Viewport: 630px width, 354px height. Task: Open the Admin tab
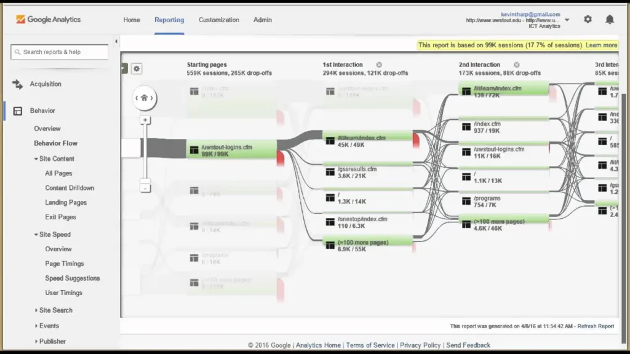[263, 20]
